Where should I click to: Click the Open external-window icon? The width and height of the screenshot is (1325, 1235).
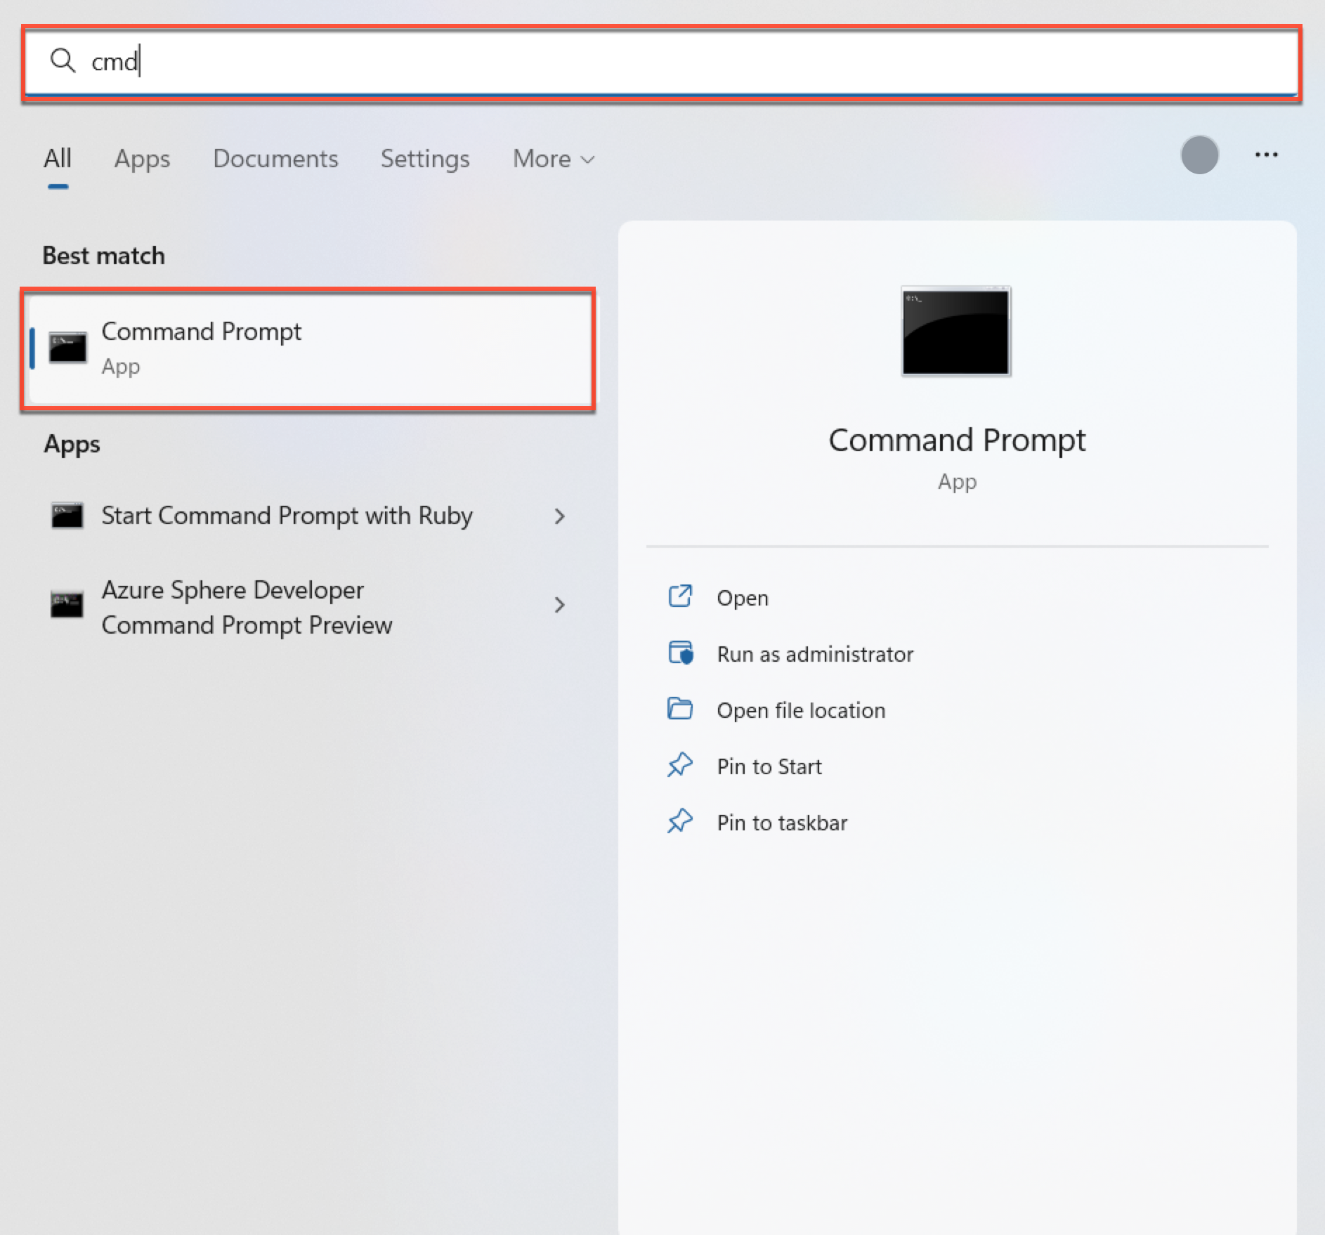pos(680,596)
